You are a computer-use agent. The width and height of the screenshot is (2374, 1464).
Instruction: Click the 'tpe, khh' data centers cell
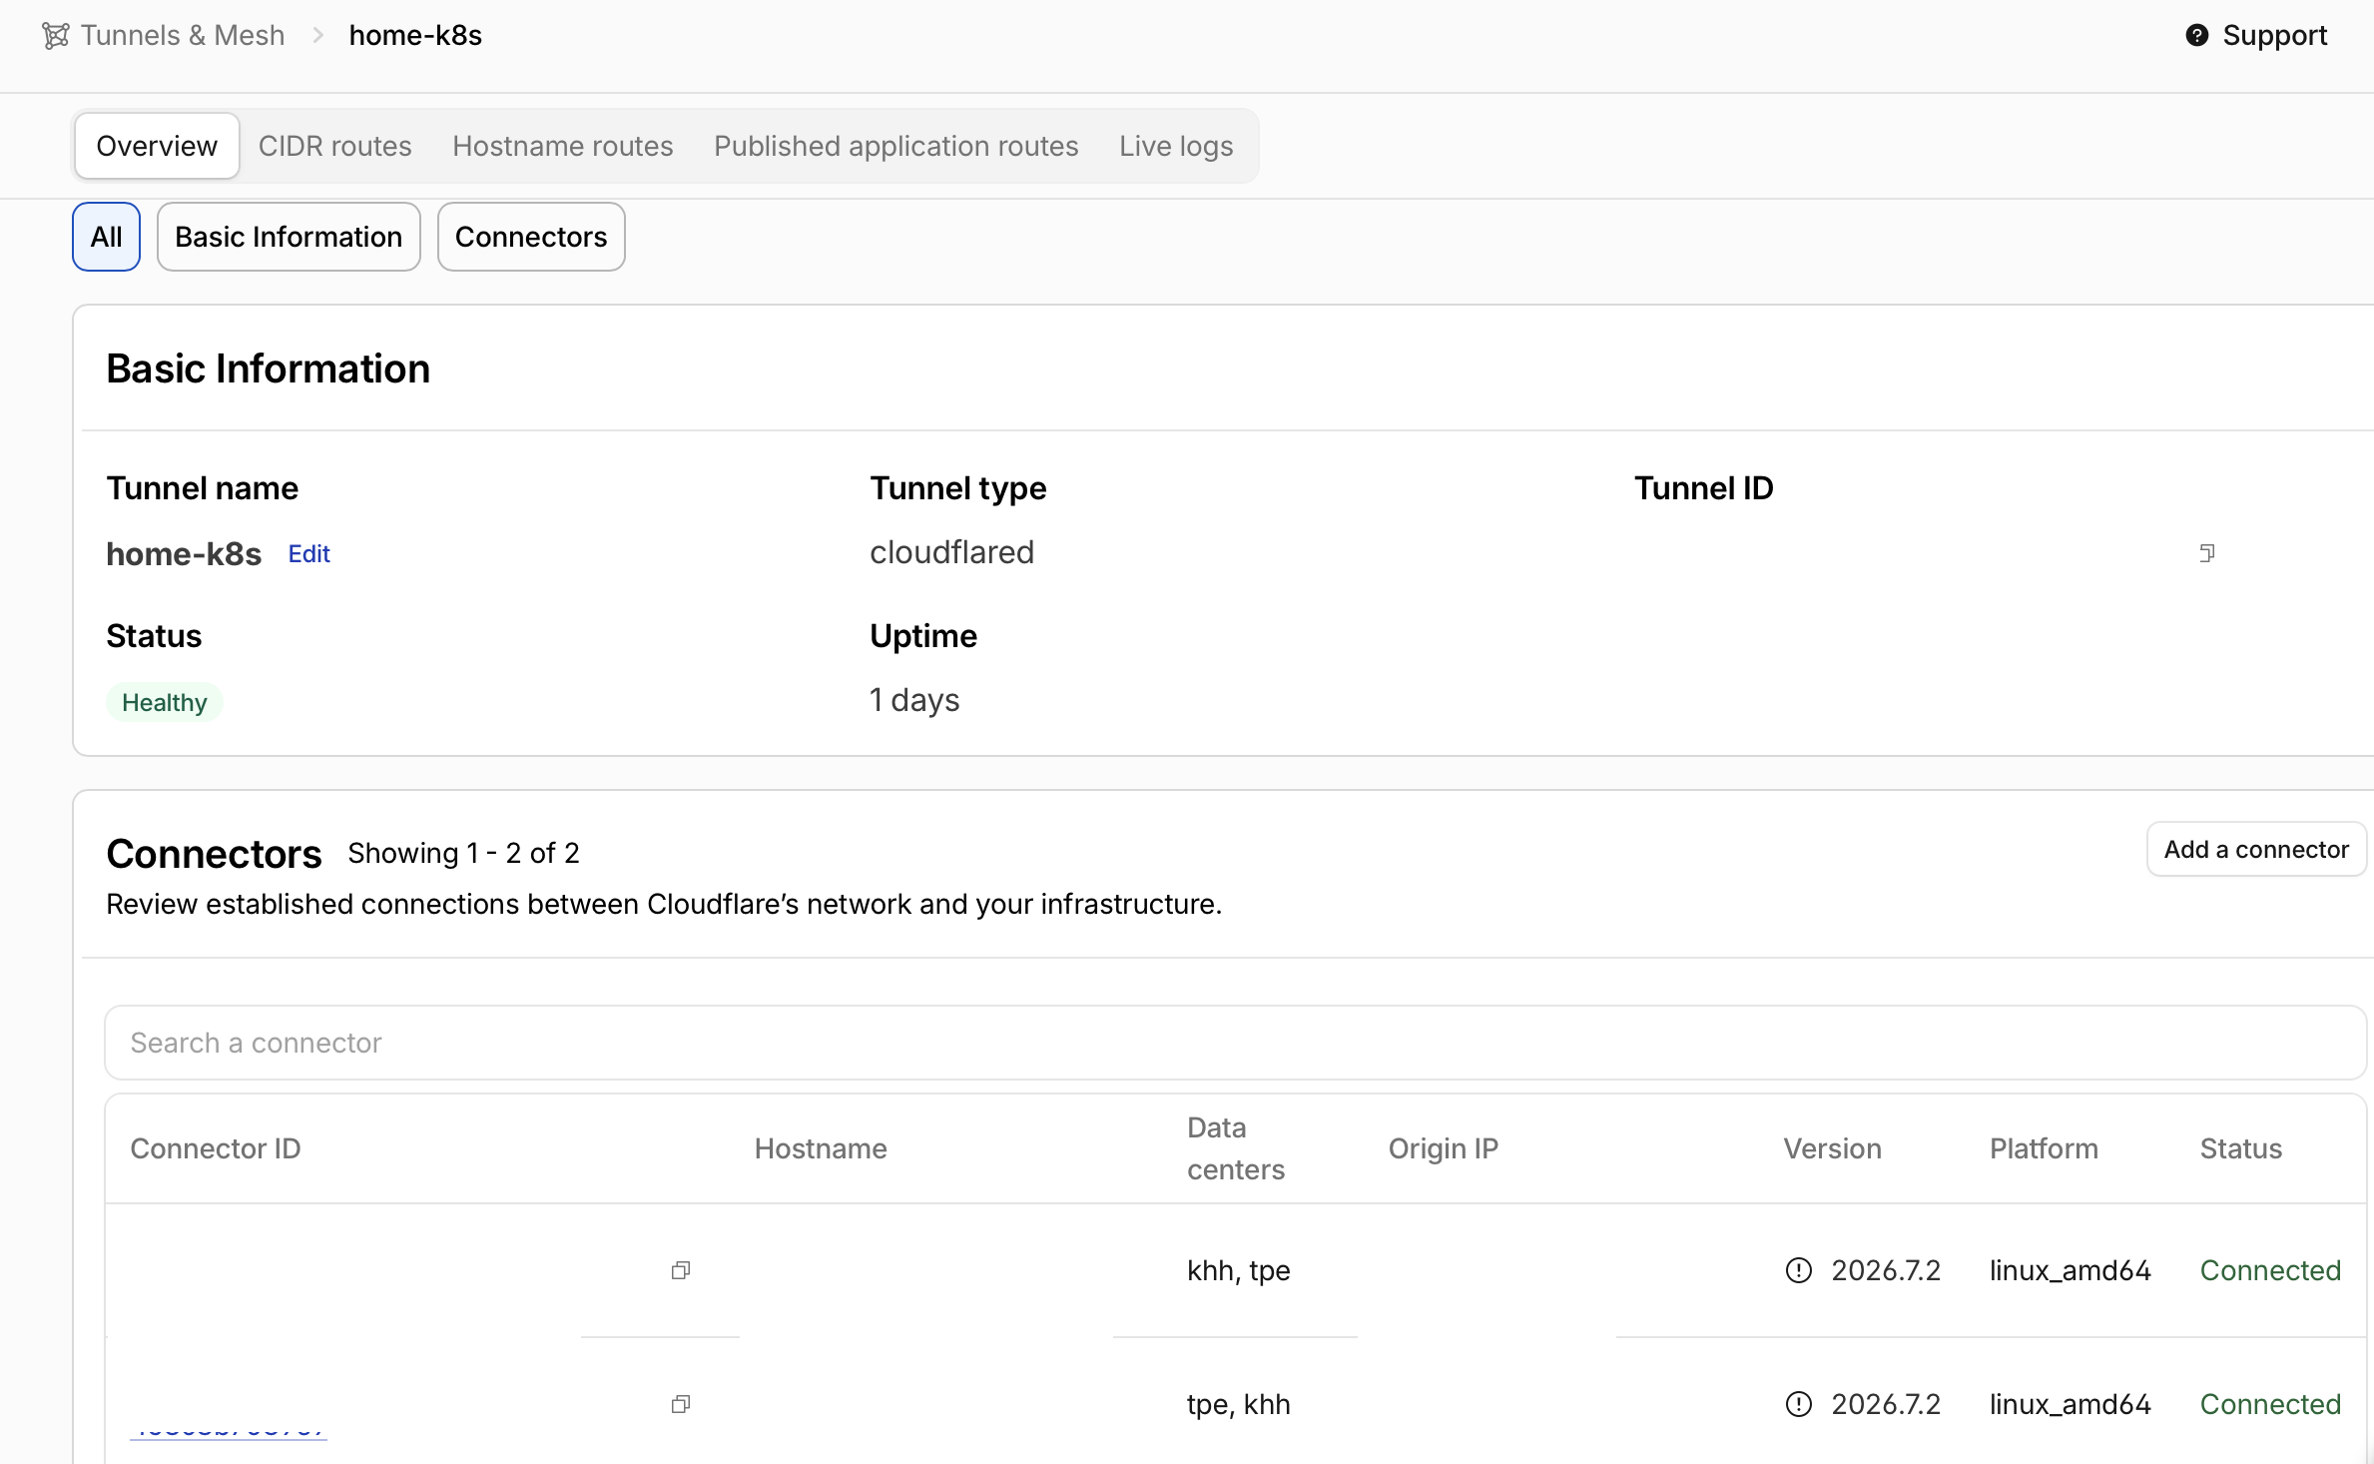tap(1238, 1404)
